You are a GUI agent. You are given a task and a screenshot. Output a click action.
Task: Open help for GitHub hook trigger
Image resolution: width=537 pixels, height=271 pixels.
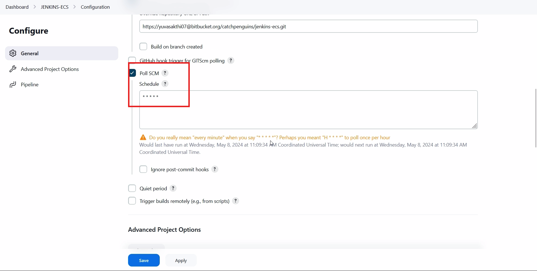[x=231, y=61]
